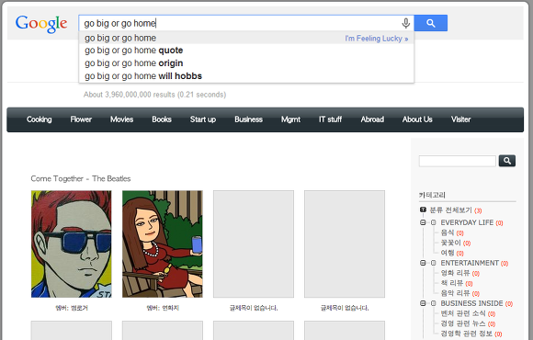Open the Business menu tab

[x=248, y=119]
